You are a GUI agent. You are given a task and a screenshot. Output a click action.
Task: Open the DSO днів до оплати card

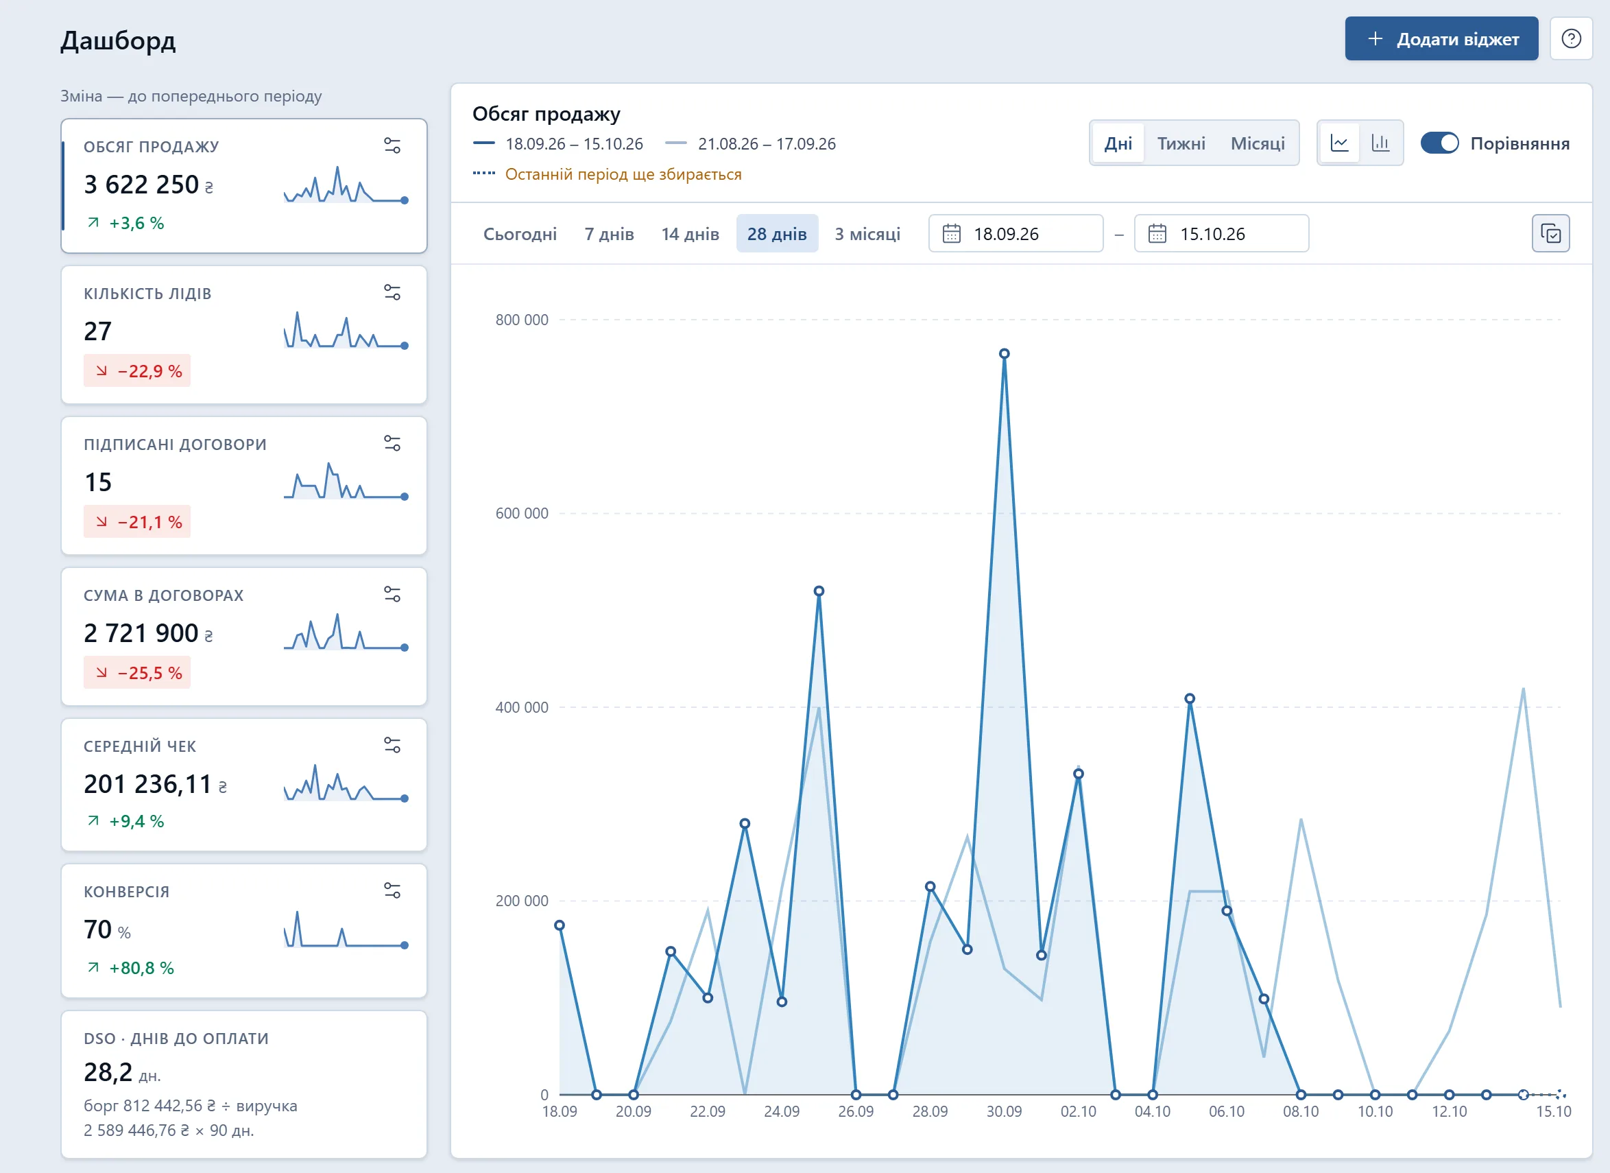pos(243,1085)
